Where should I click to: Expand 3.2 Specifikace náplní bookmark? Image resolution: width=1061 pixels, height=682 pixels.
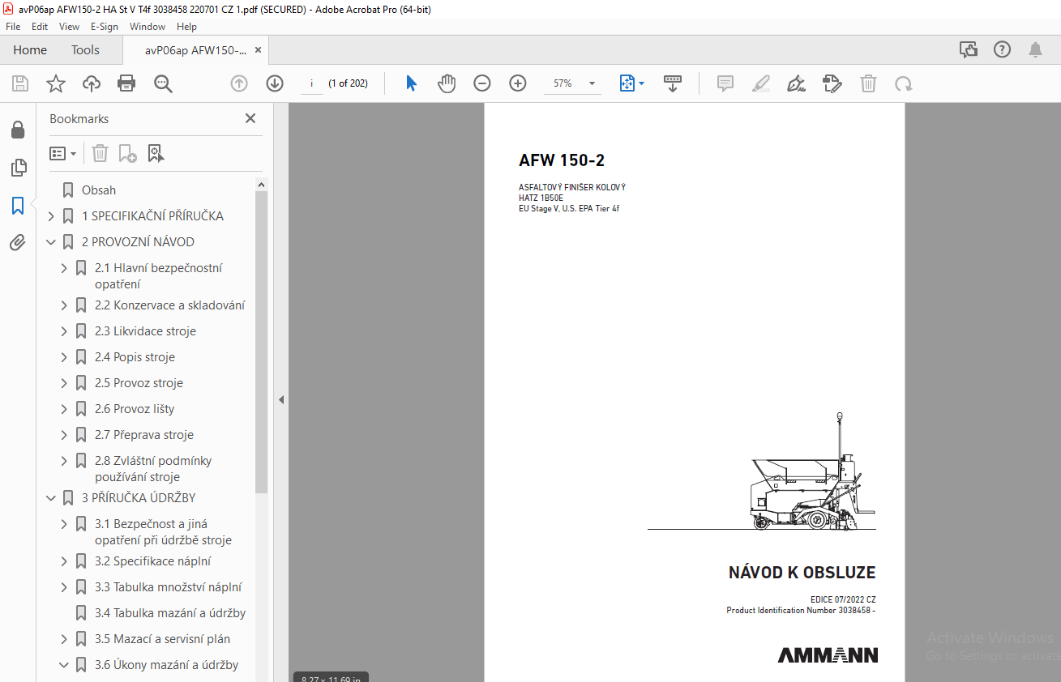(64, 561)
